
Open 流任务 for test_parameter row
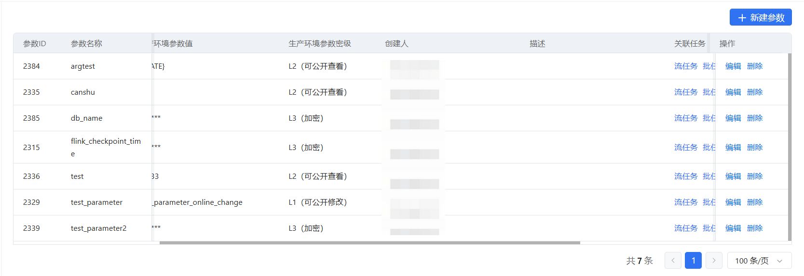685,202
